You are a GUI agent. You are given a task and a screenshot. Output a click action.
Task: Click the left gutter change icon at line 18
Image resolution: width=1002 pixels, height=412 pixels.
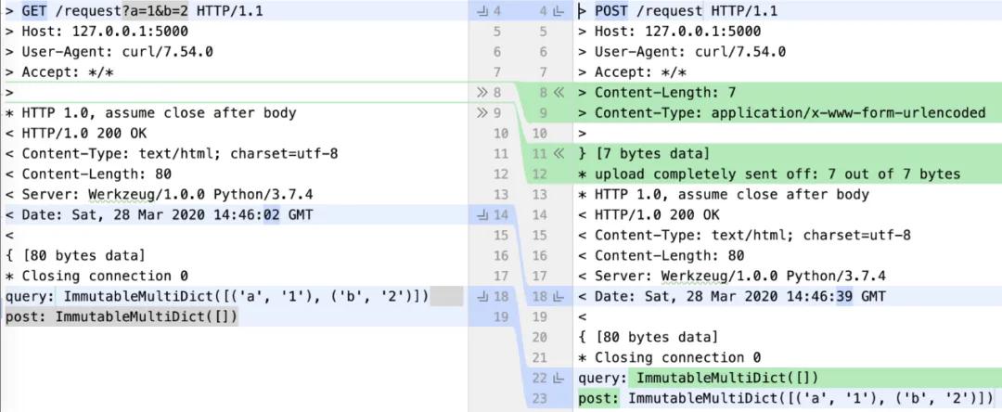(x=482, y=296)
